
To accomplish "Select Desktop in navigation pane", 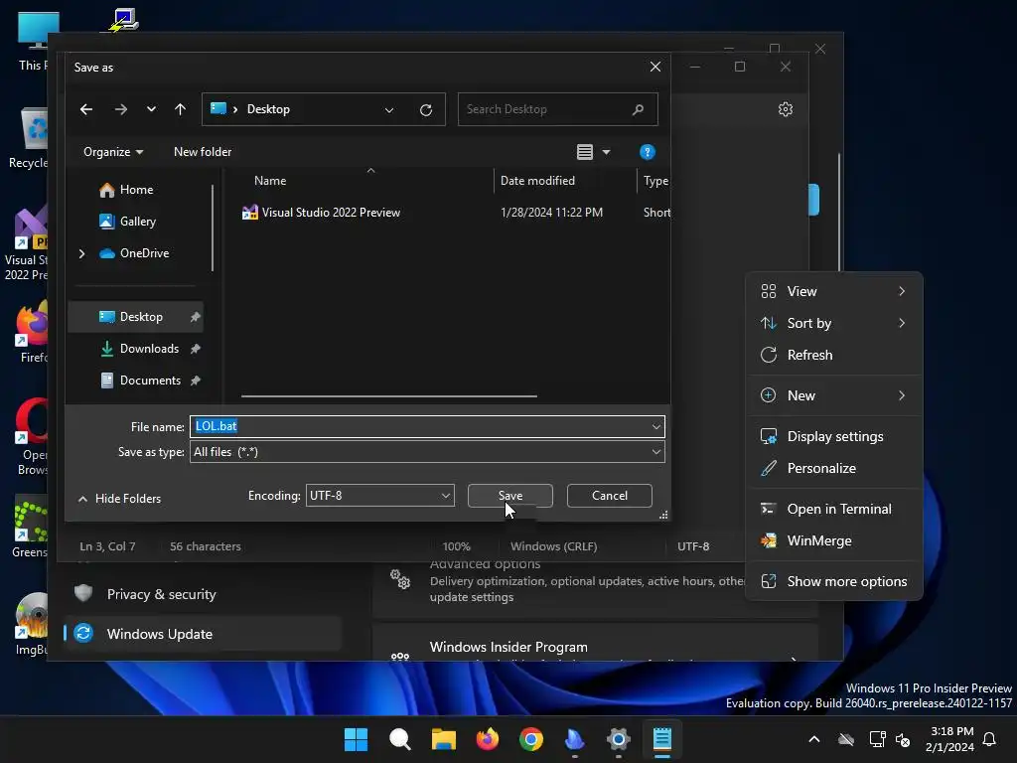I will [135, 317].
